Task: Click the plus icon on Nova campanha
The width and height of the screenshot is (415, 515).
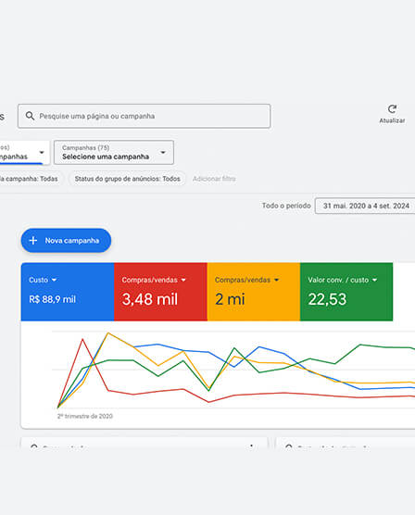Action: pos(32,241)
